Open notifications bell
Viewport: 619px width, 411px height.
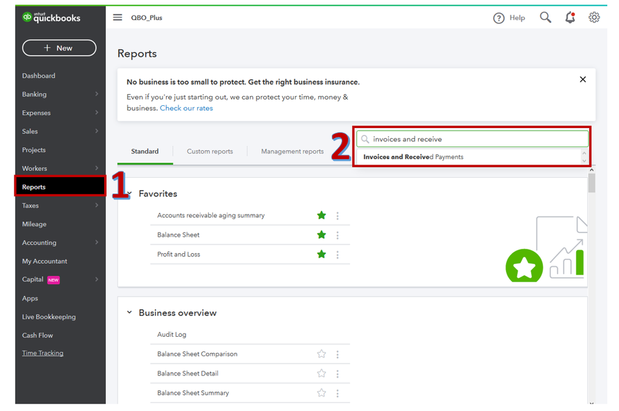[570, 17]
